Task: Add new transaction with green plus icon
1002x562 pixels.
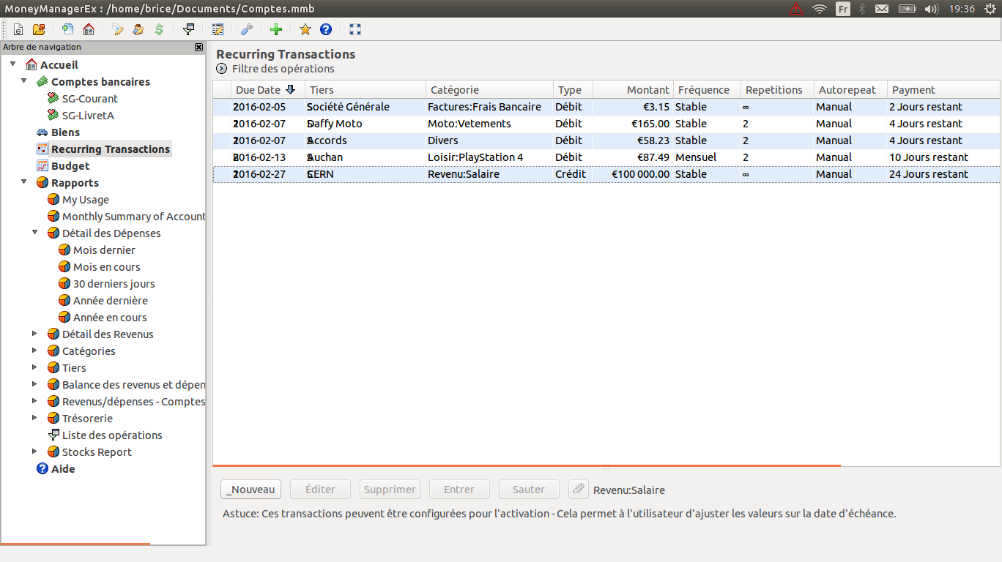Action: pos(276,29)
